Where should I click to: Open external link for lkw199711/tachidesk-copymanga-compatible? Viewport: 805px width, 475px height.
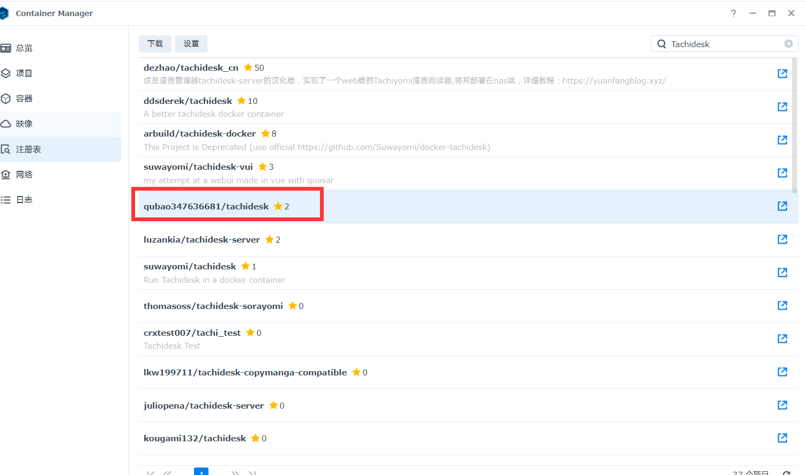[x=782, y=372]
